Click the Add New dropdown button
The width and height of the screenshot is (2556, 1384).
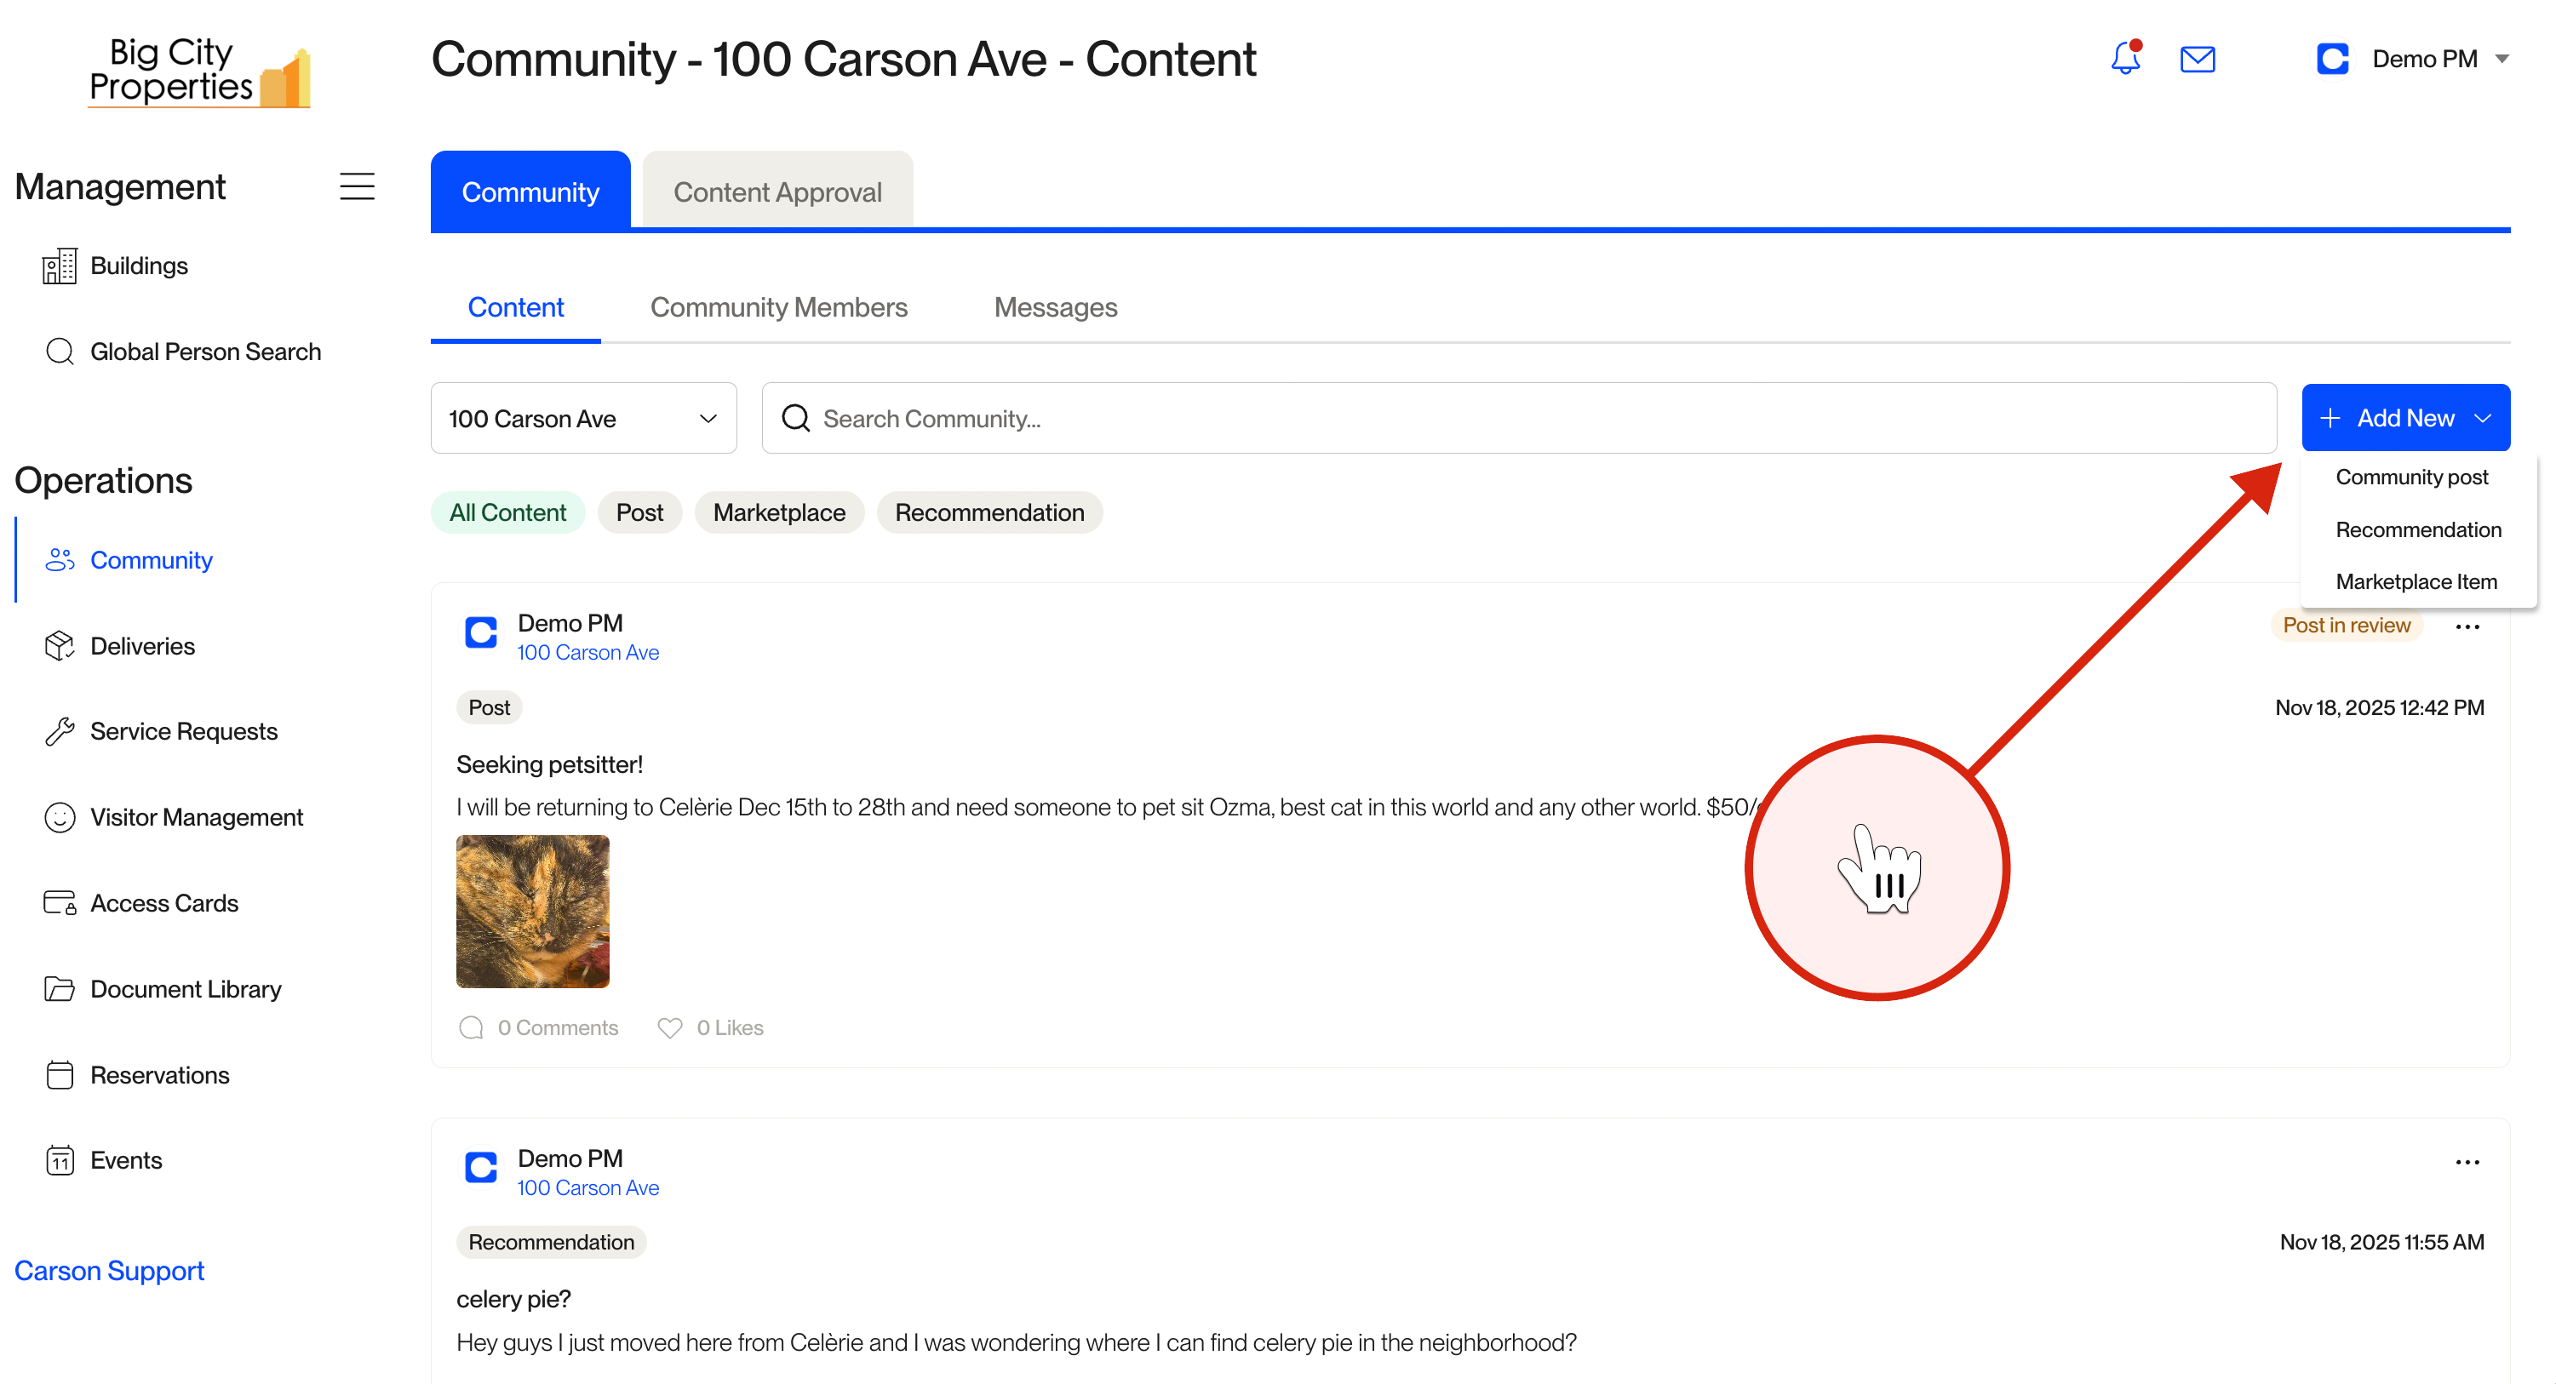2405,418
